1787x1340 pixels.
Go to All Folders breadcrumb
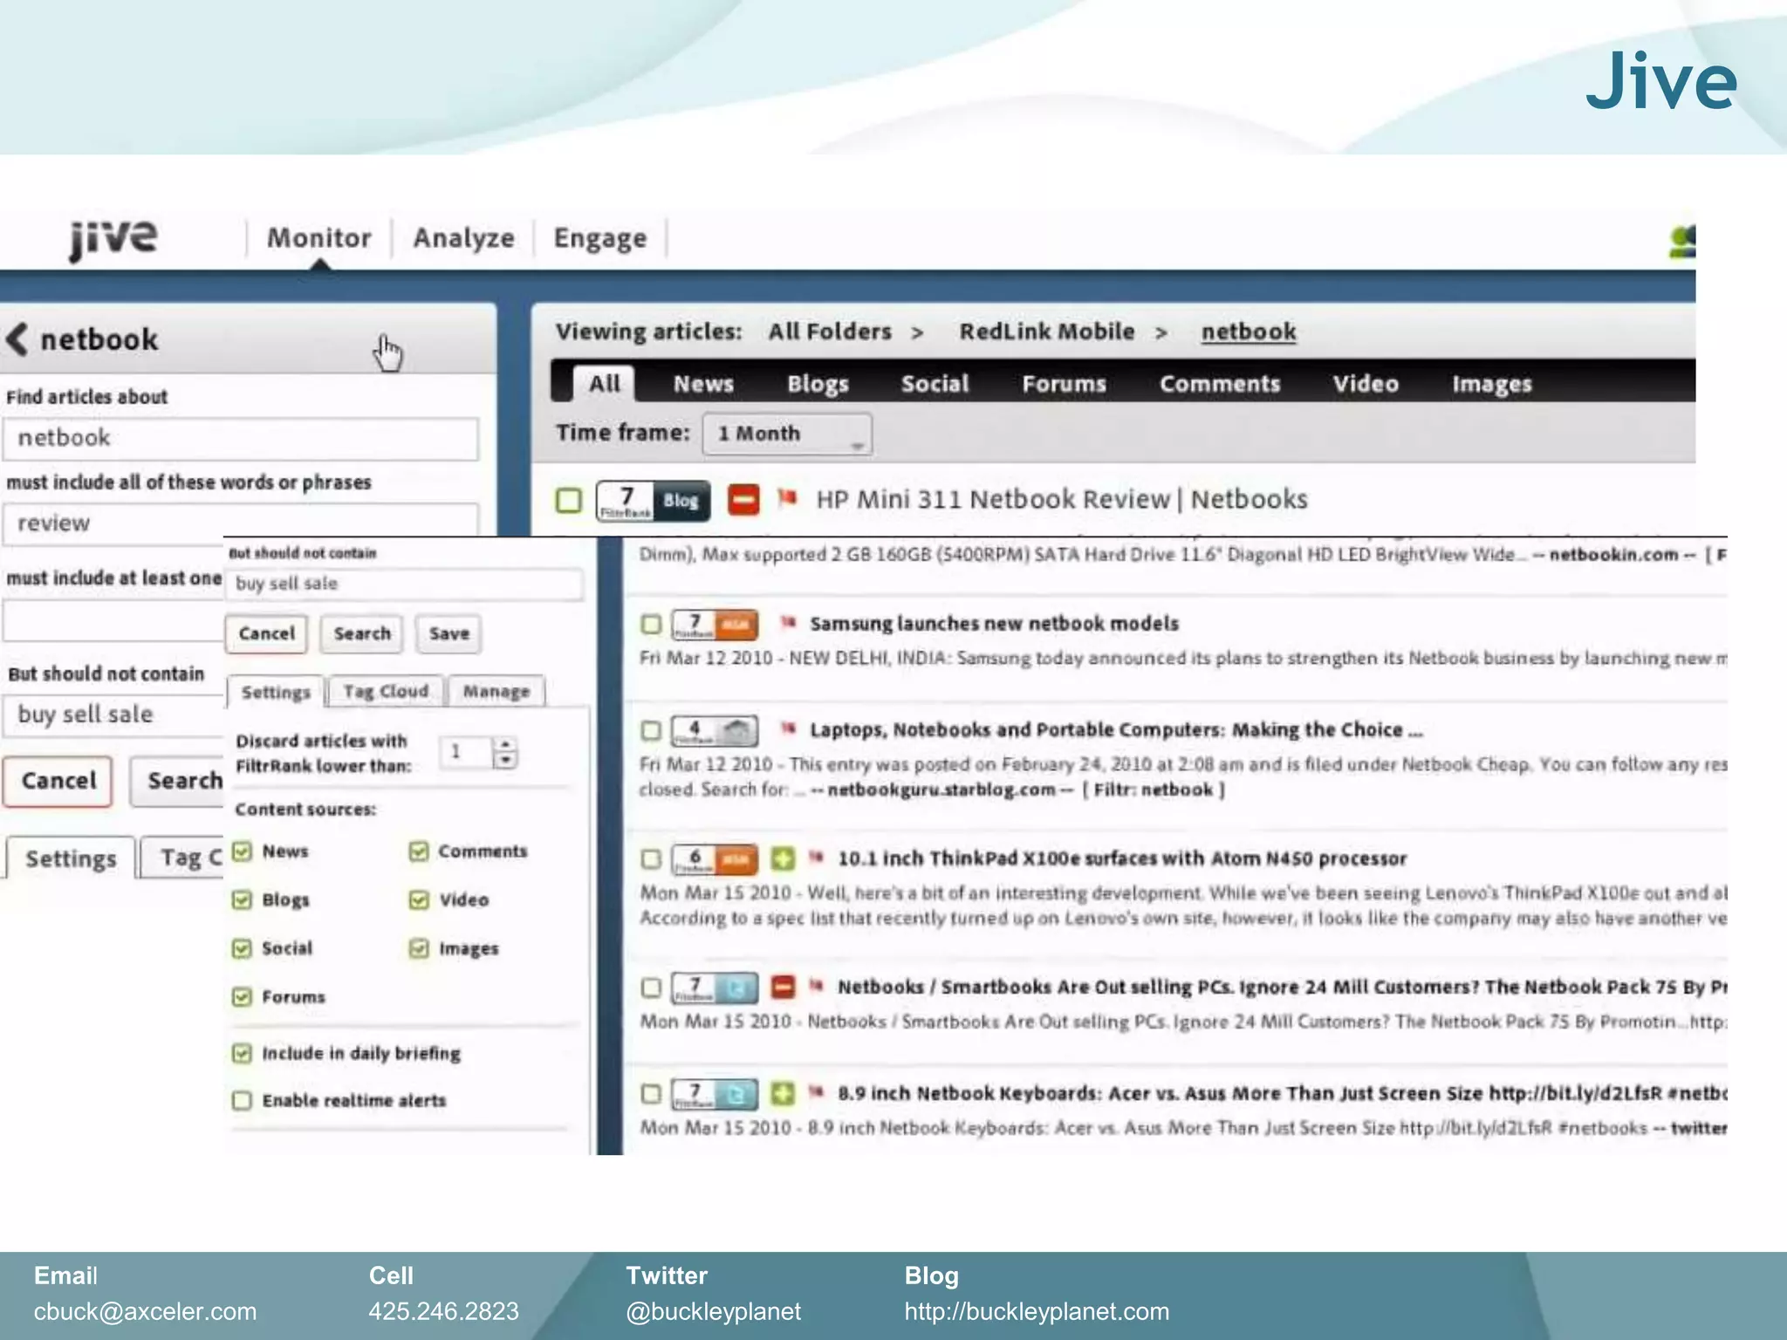[x=830, y=332]
